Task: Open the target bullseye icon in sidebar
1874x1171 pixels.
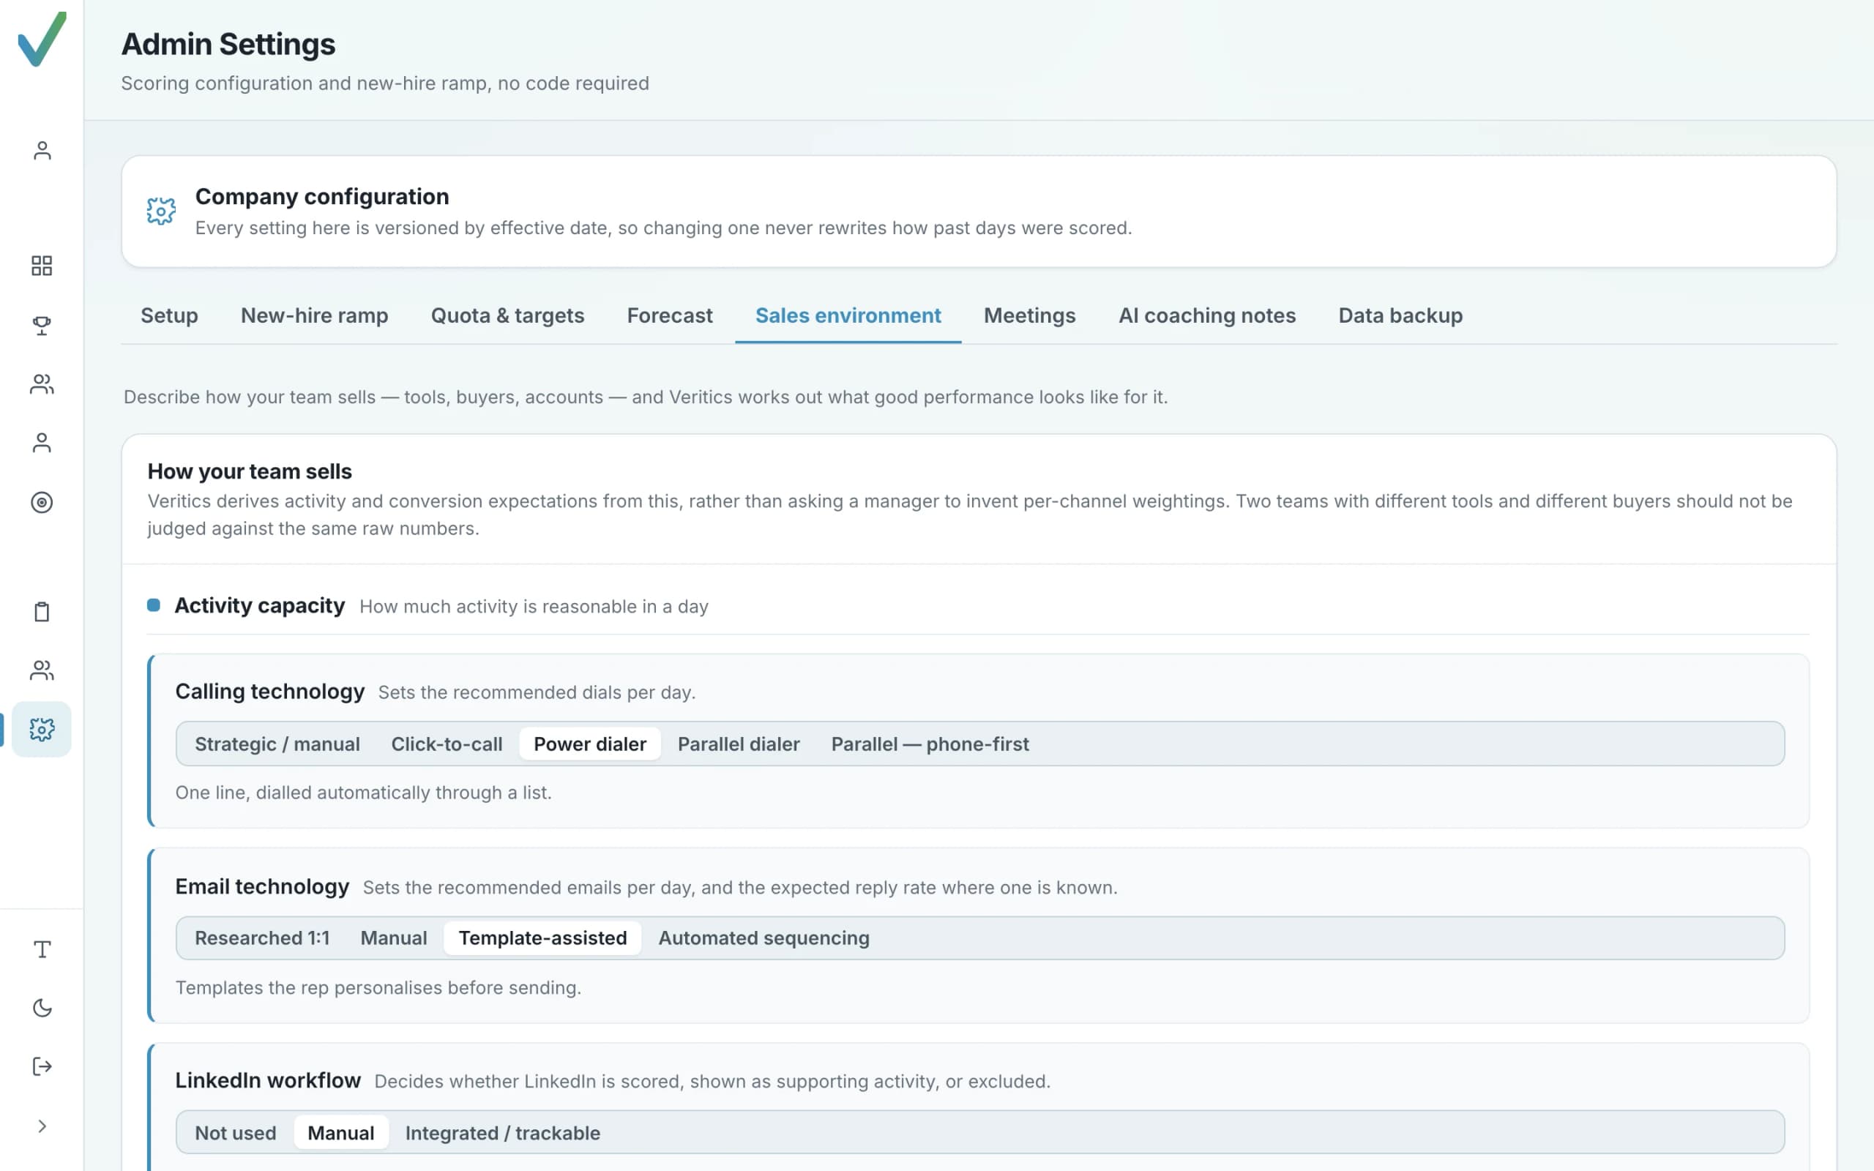Action: point(42,503)
